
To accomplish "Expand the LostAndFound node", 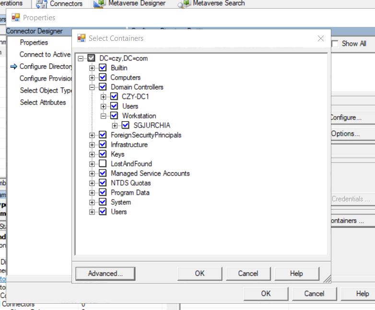I will pos(92,164).
